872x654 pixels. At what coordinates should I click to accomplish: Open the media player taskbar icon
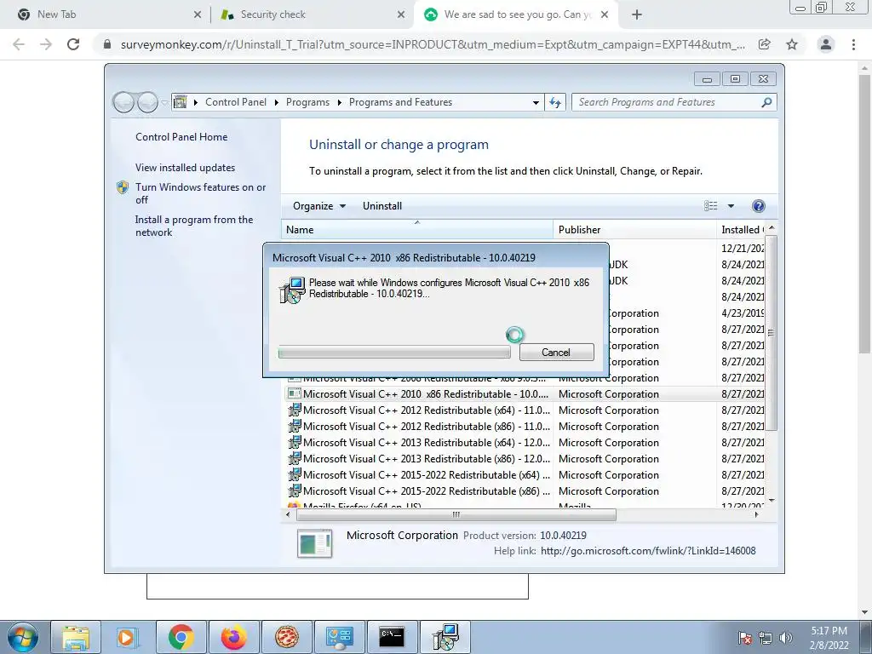[x=128, y=637]
